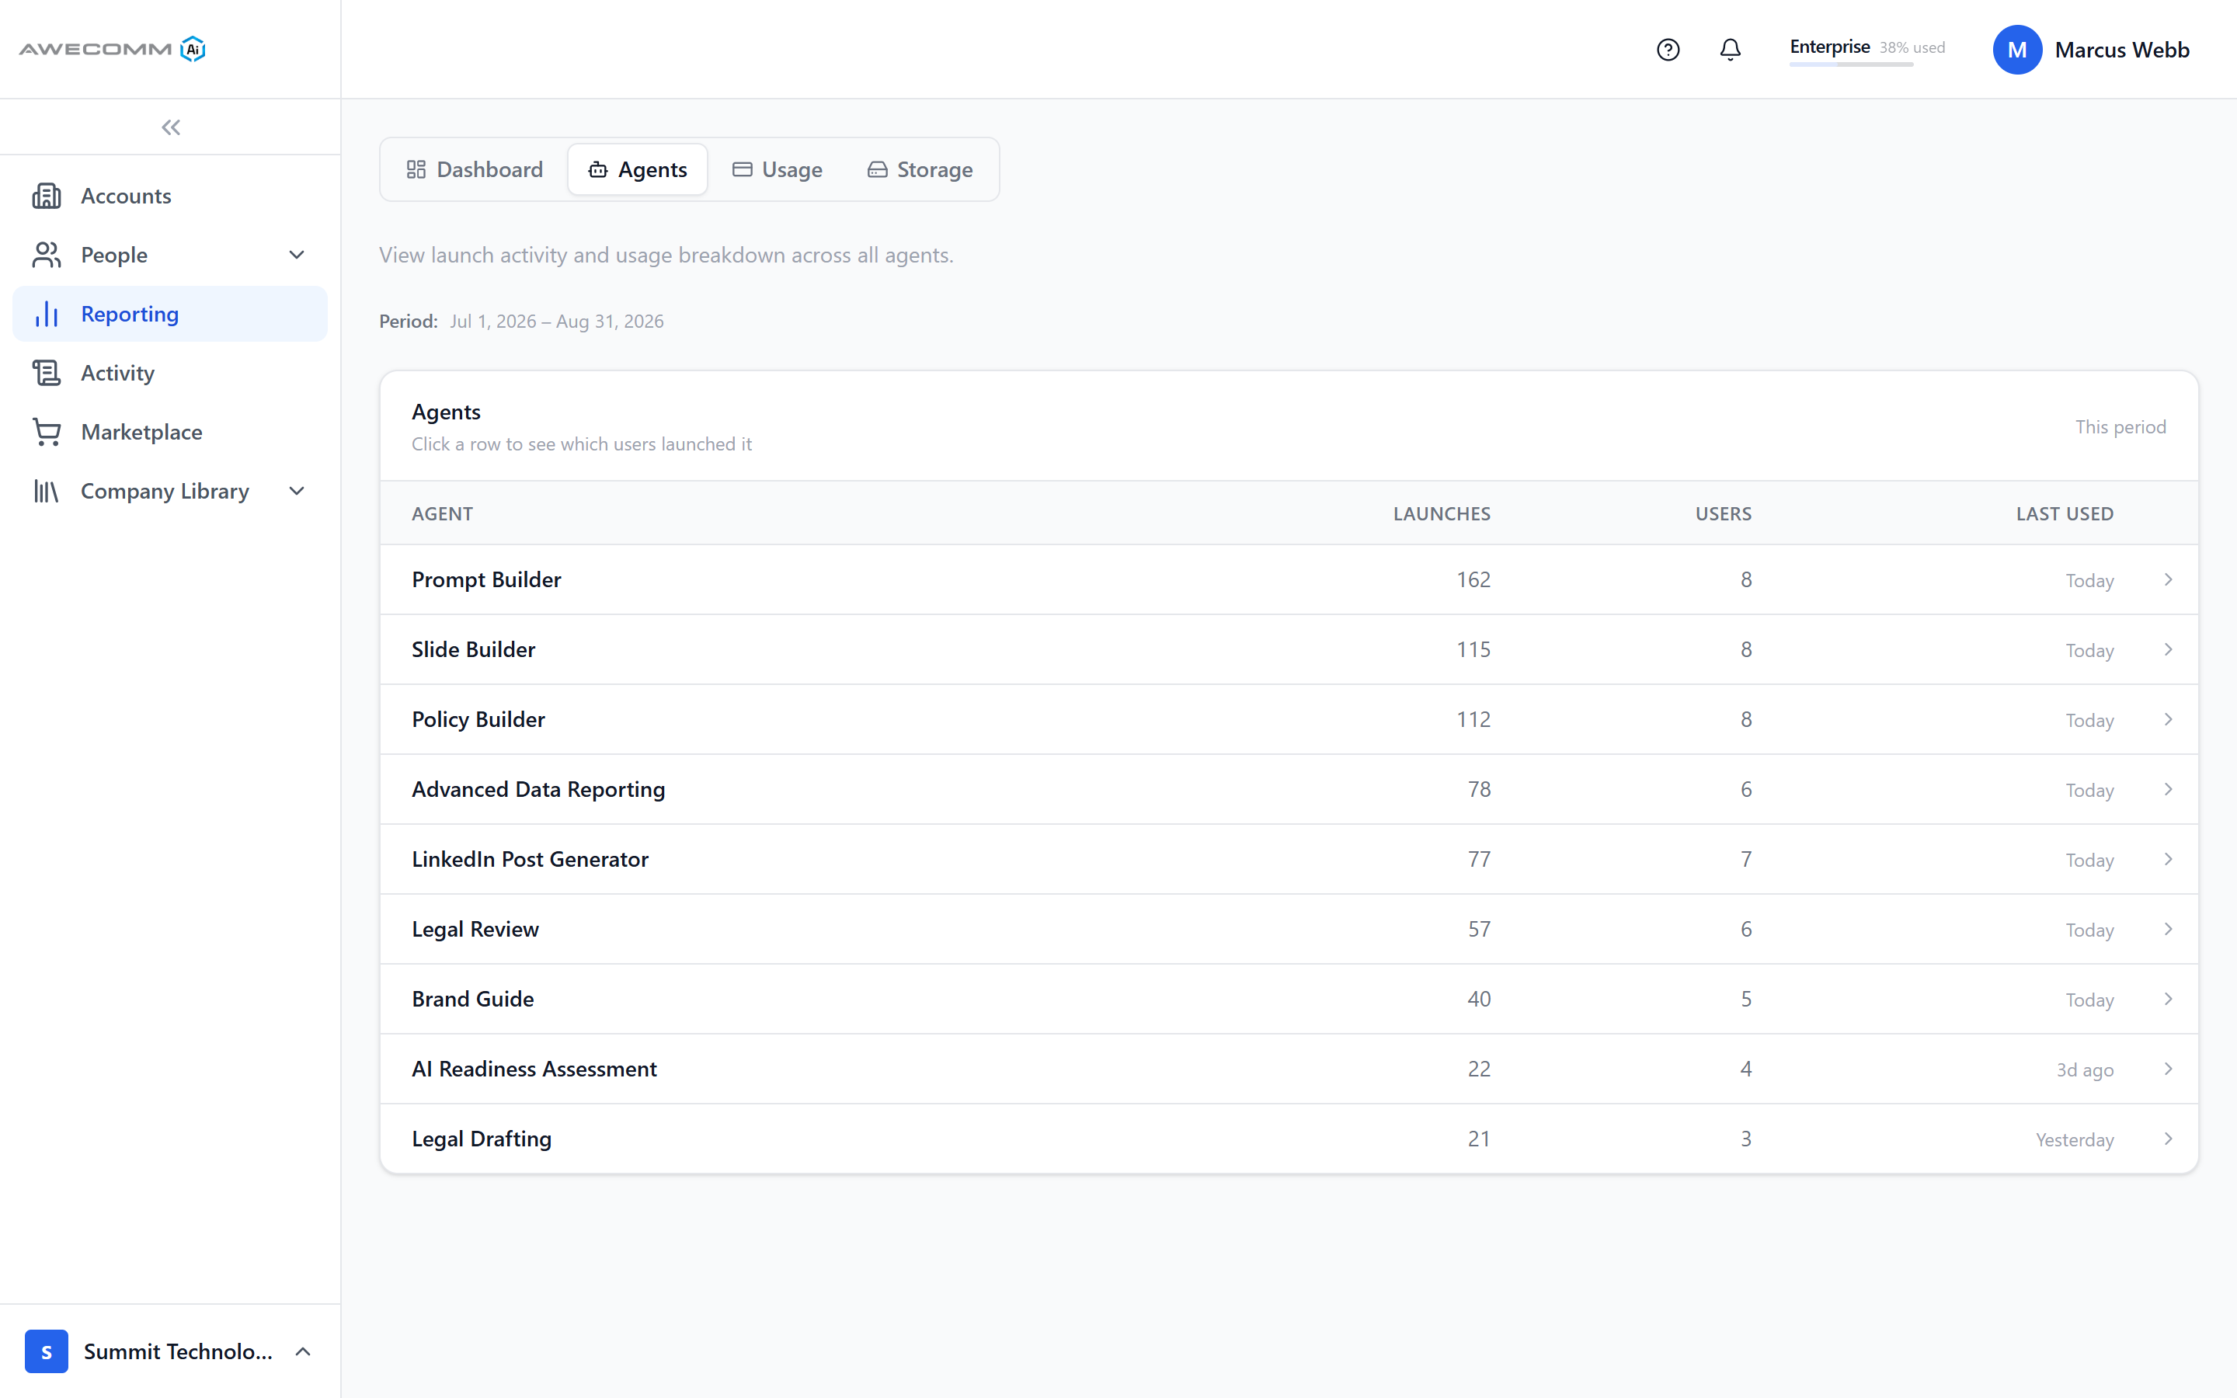Switch to the Dashboard tab
The height and width of the screenshot is (1398, 2237).
[x=475, y=169]
